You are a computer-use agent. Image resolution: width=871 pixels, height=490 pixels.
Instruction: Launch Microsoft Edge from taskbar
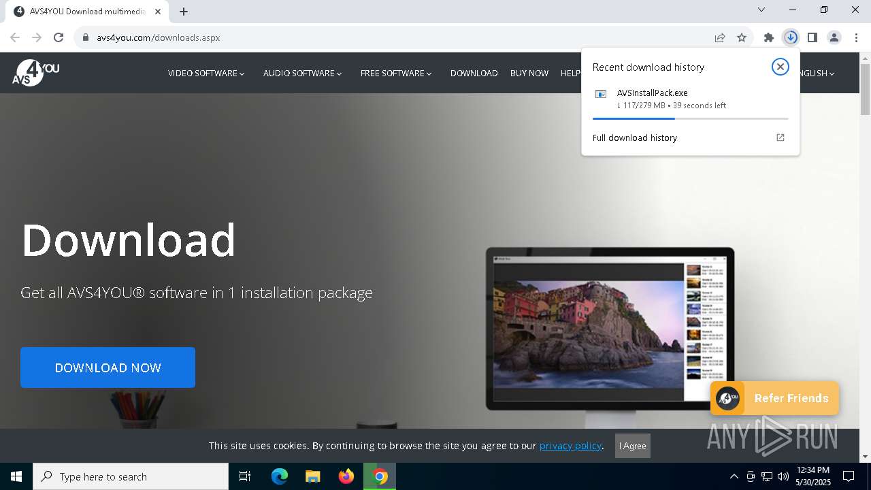pyautogui.click(x=280, y=476)
